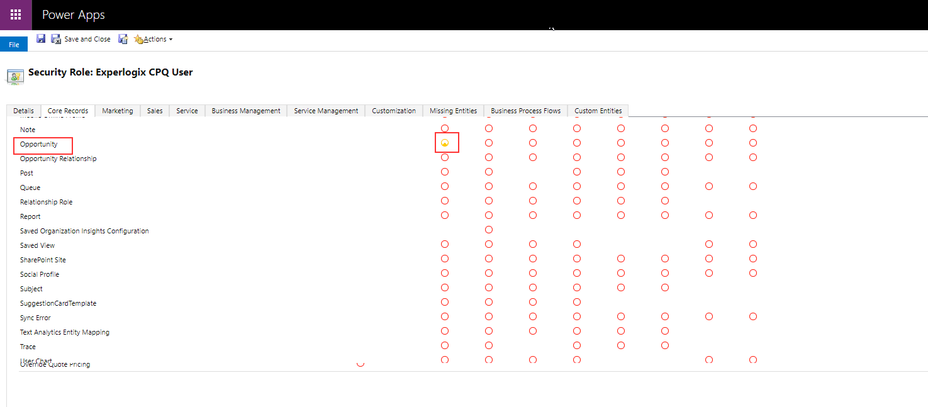Toggle Append To circle in Subject row

coord(665,287)
